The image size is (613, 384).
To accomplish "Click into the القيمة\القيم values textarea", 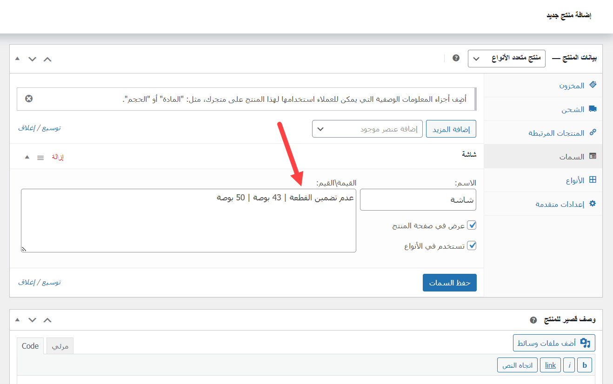I will (188, 220).
